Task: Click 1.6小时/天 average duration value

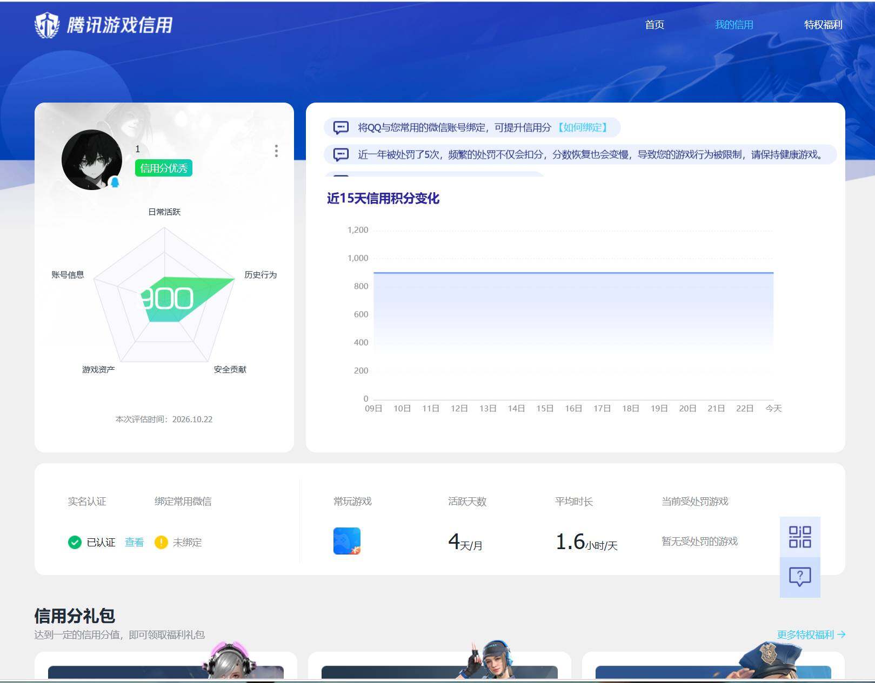Action: pyautogui.click(x=586, y=542)
